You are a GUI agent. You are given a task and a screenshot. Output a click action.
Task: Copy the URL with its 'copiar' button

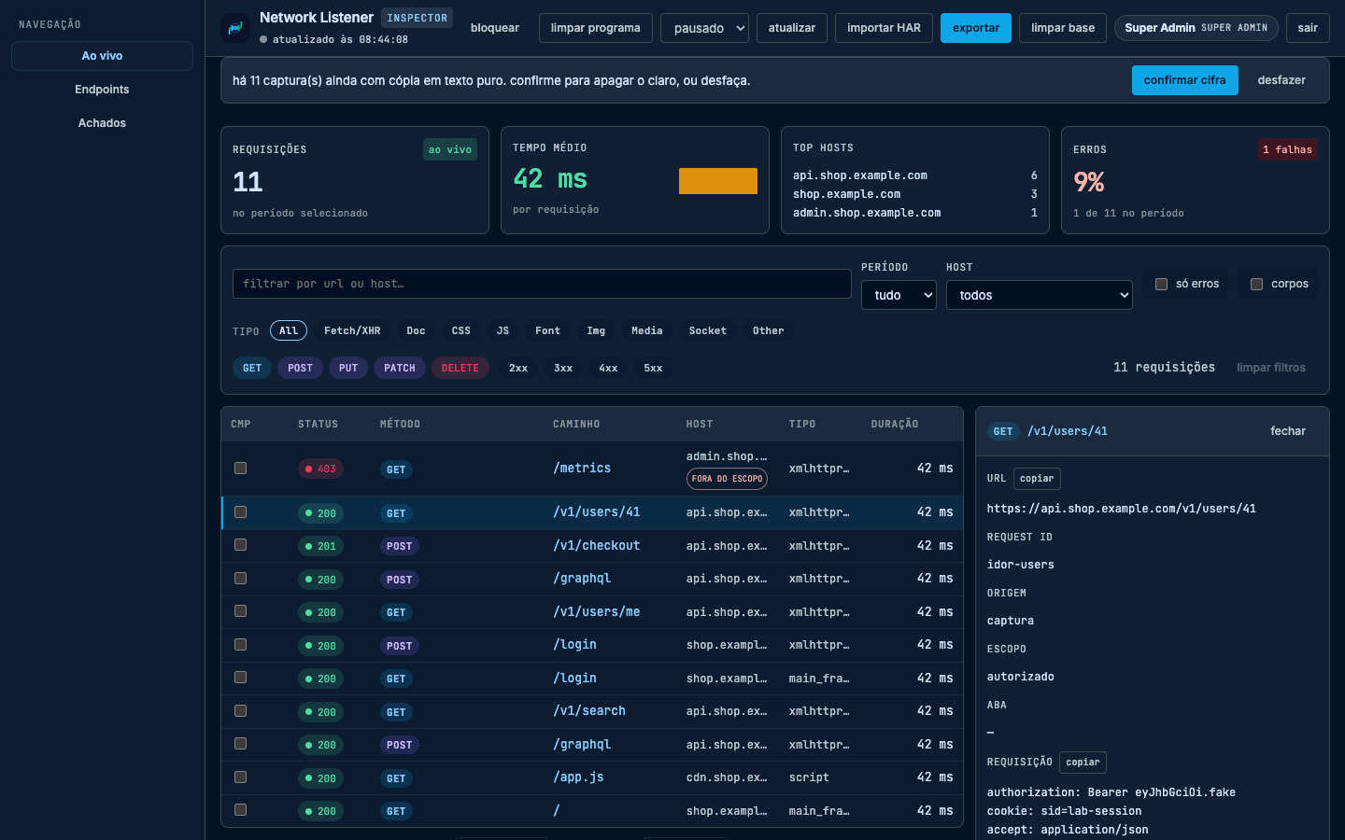[1037, 479]
